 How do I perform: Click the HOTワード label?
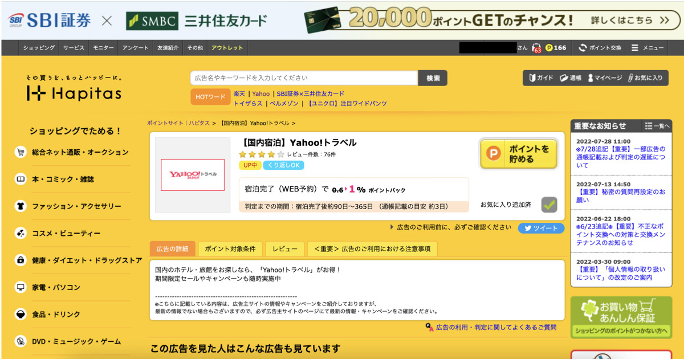[x=210, y=97]
